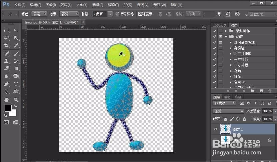
Task: Create new action in Actions panel
Action: point(261,91)
